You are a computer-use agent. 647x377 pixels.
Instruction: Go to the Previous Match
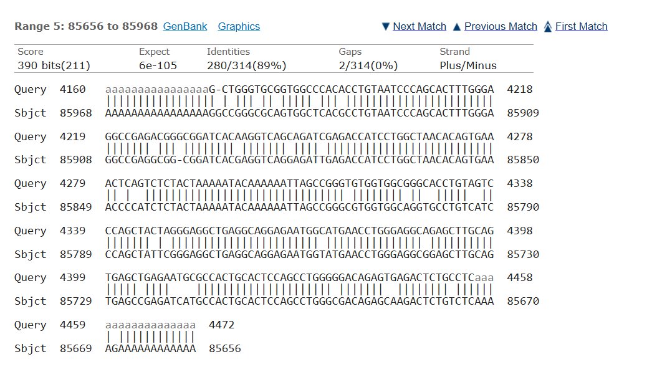click(501, 26)
